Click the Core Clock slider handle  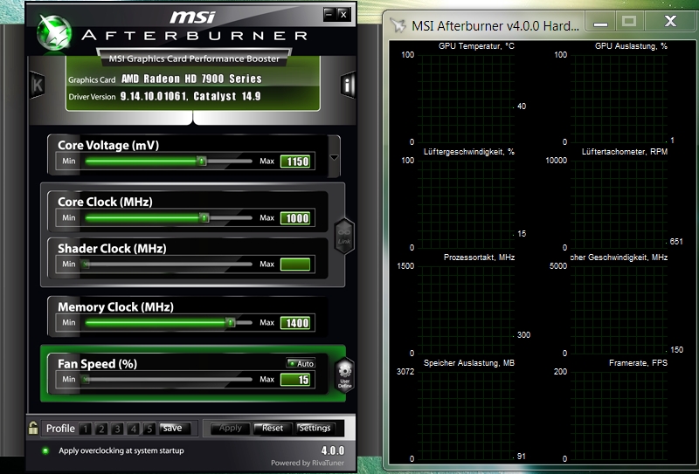coord(204,217)
